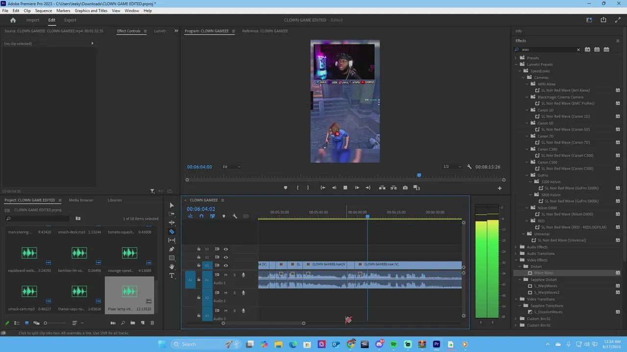
Task: Select the Type tool
Action: point(171,276)
